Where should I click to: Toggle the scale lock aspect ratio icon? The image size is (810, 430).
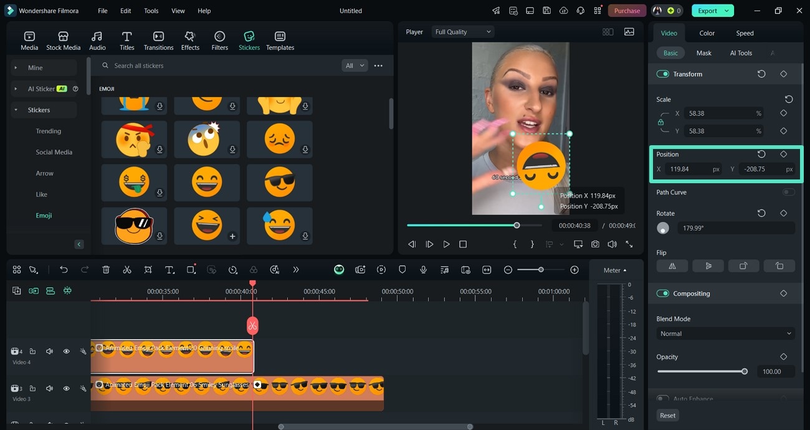[x=660, y=122]
